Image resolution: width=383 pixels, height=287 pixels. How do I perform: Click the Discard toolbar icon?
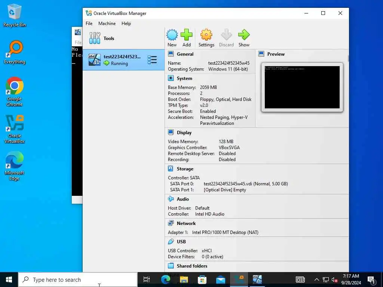point(226,38)
